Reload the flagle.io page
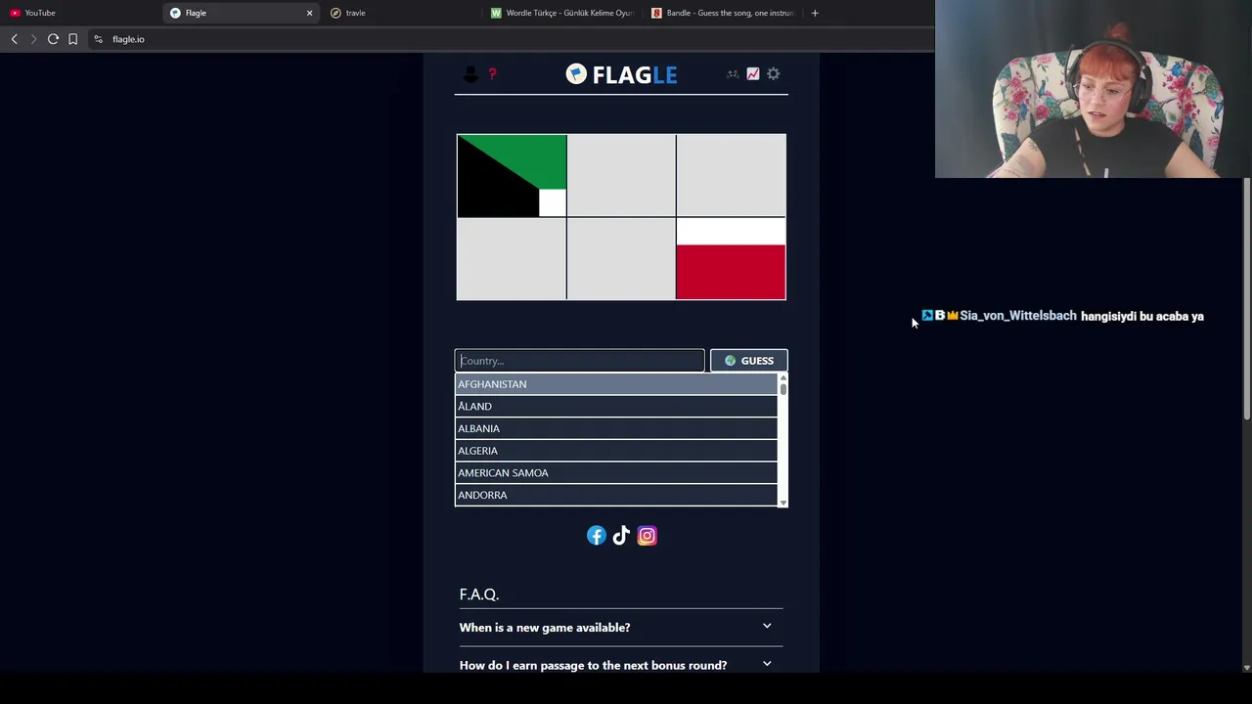The height and width of the screenshot is (704, 1252). coord(53,39)
